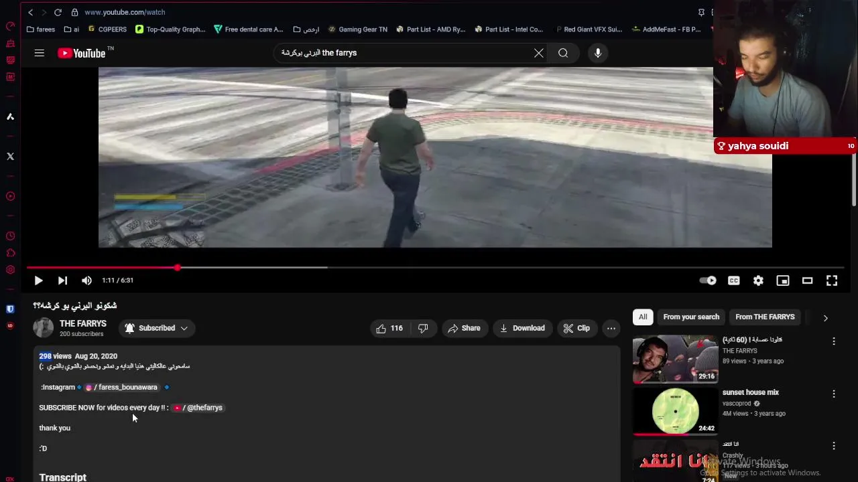858x482 pixels.
Task: Click the search magnifier button
Action: (x=563, y=53)
